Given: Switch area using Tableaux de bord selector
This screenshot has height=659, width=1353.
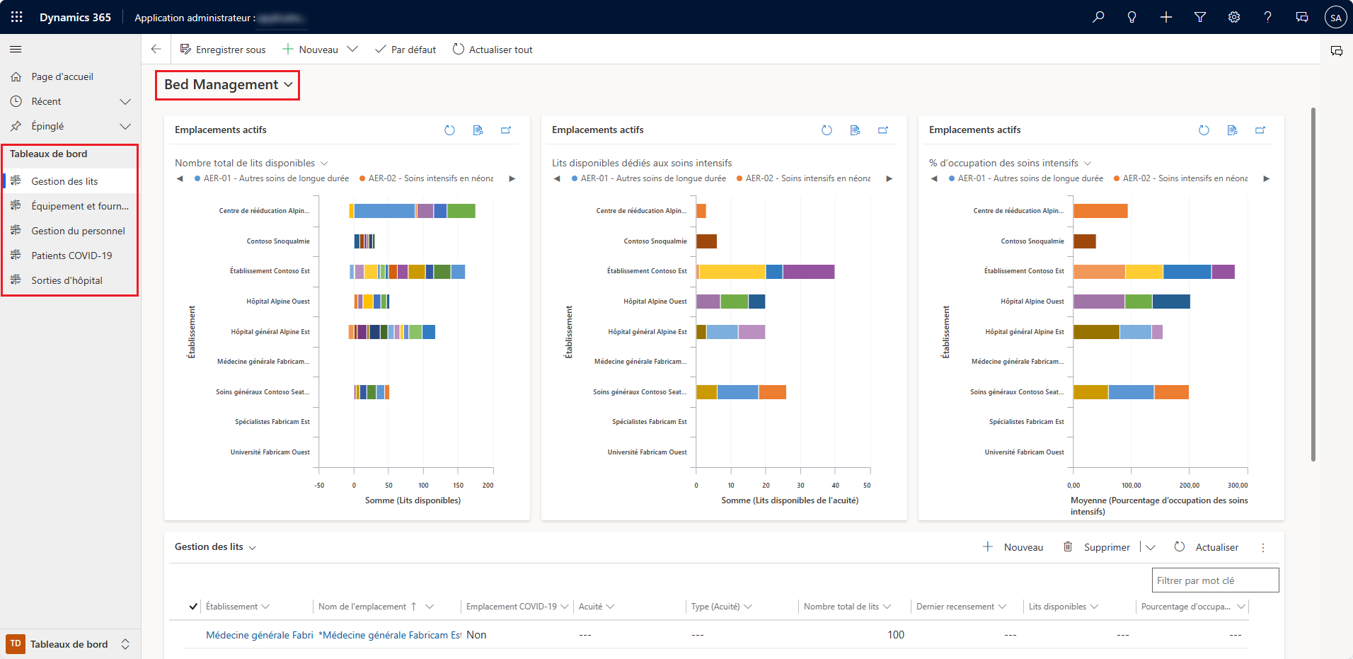Looking at the screenshot, I should tap(69, 644).
